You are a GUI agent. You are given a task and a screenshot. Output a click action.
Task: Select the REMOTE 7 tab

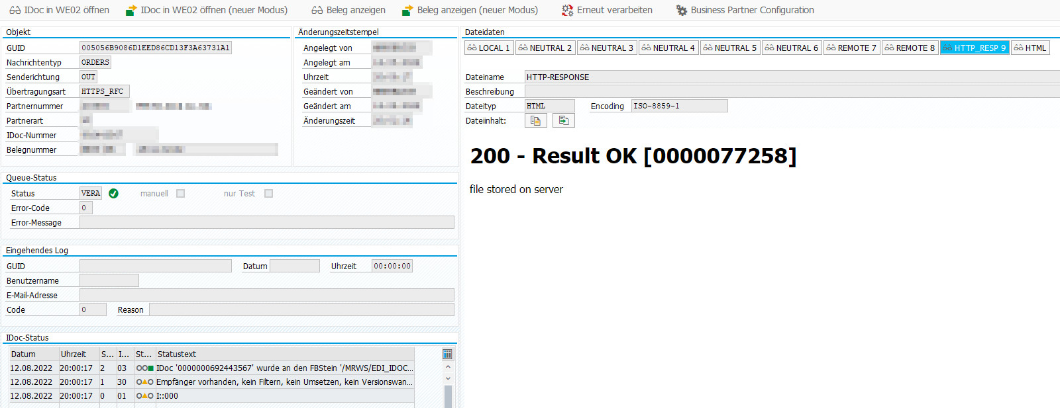pos(851,48)
